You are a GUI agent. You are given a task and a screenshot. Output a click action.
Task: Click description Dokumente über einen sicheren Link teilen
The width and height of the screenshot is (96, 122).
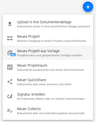pyautogui.click(x=44, y=84)
